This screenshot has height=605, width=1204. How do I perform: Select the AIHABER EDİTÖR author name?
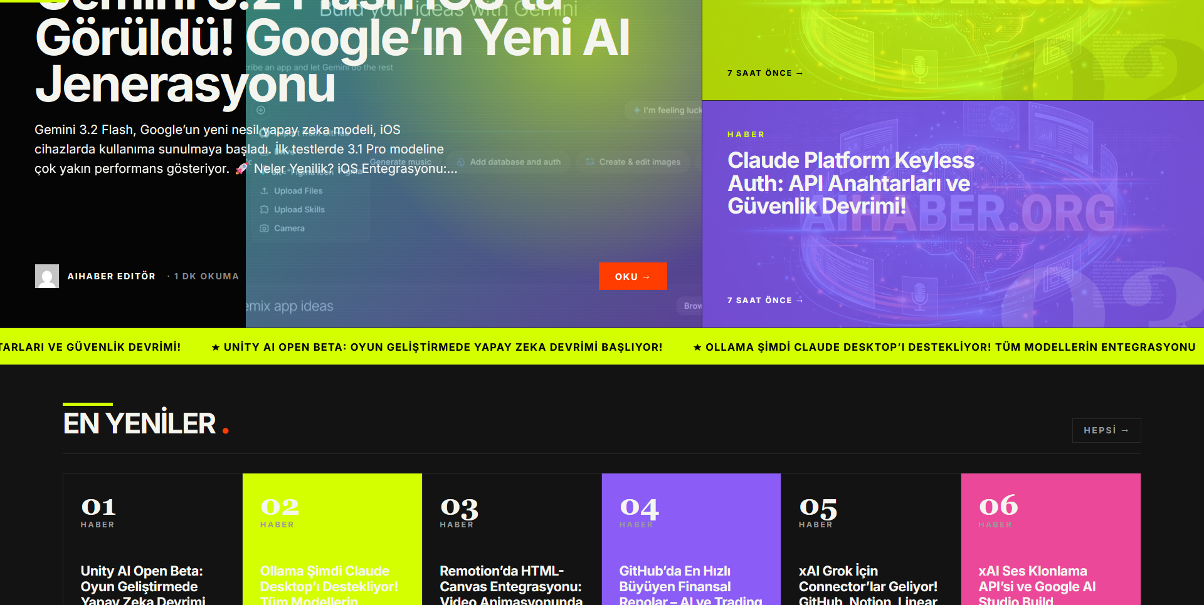tap(112, 276)
